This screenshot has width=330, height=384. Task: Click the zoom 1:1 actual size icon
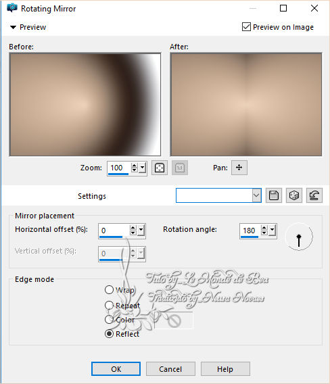(180, 168)
